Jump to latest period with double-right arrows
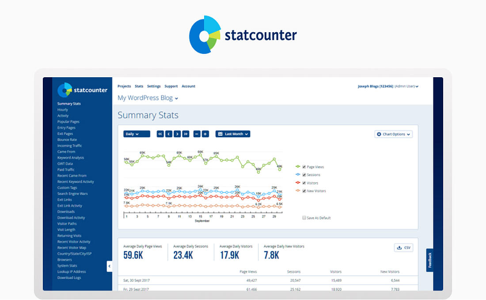 (x=186, y=134)
